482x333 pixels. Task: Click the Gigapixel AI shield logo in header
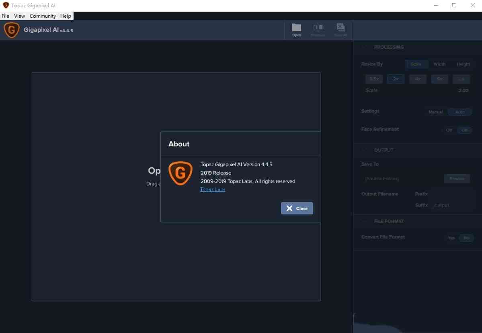point(12,30)
